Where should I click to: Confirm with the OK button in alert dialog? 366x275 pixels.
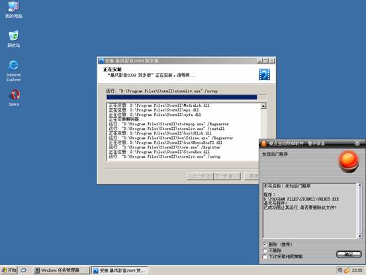[x=349, y=254]
